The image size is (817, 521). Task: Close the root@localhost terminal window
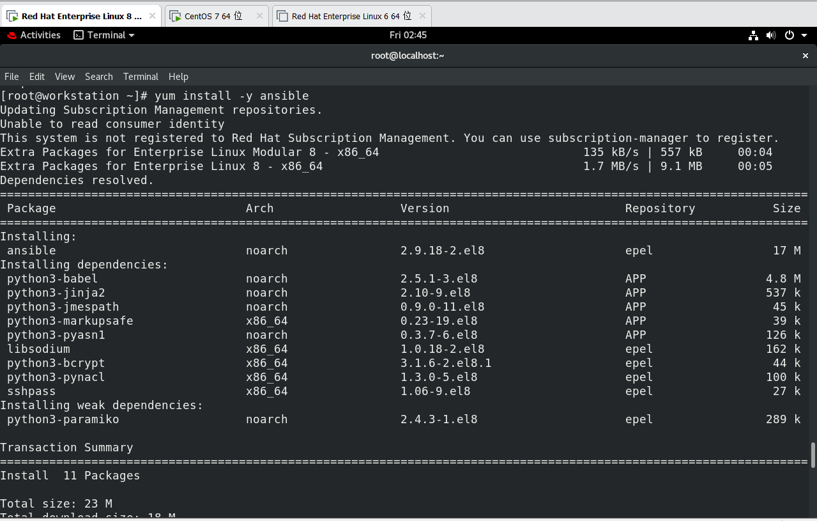click(806, 56)
